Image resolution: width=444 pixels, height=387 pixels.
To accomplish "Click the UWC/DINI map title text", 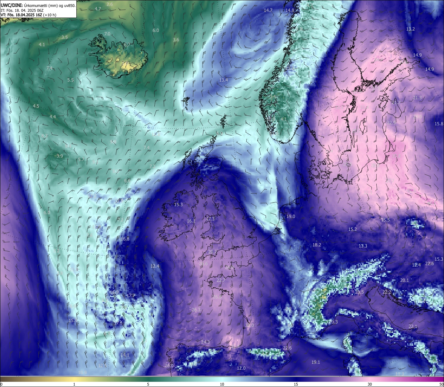I will tap(38, 5).
